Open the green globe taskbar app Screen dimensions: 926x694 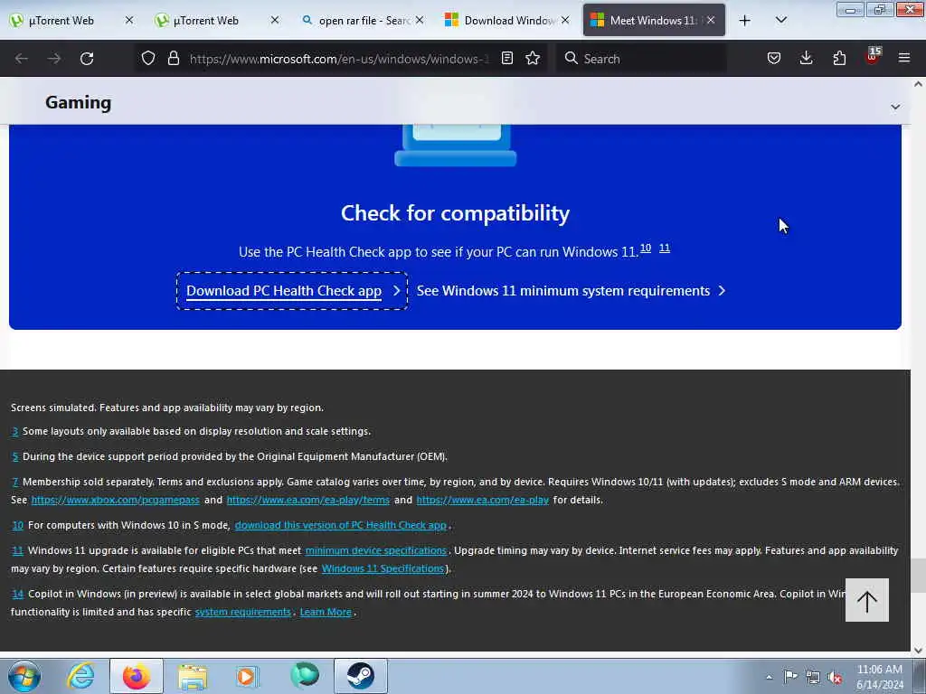(304, 676)
